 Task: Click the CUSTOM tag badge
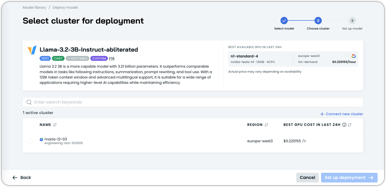99,59
